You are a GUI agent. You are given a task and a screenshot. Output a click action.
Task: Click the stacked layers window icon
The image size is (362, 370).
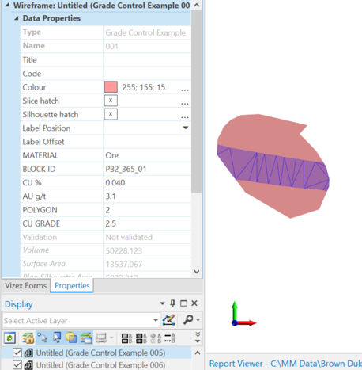point(86,338)
